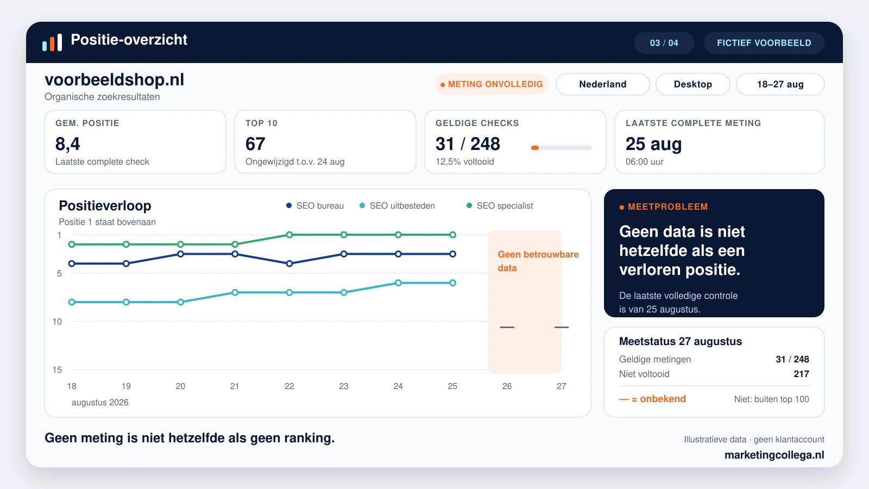Toggle SEO uitbesteden legend dot
The height and width of the screenshot is (489, 869).
(x=362, y=205)
